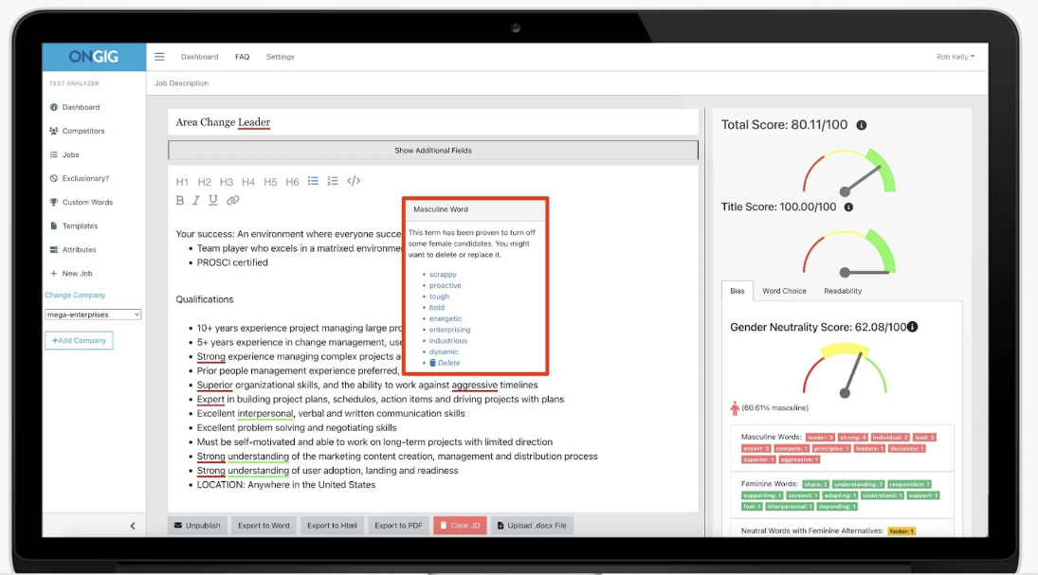The height and width of the screenshot is (575, 1038).
Task: Open the mega-enterprises company dropdown
Action: 94,314
